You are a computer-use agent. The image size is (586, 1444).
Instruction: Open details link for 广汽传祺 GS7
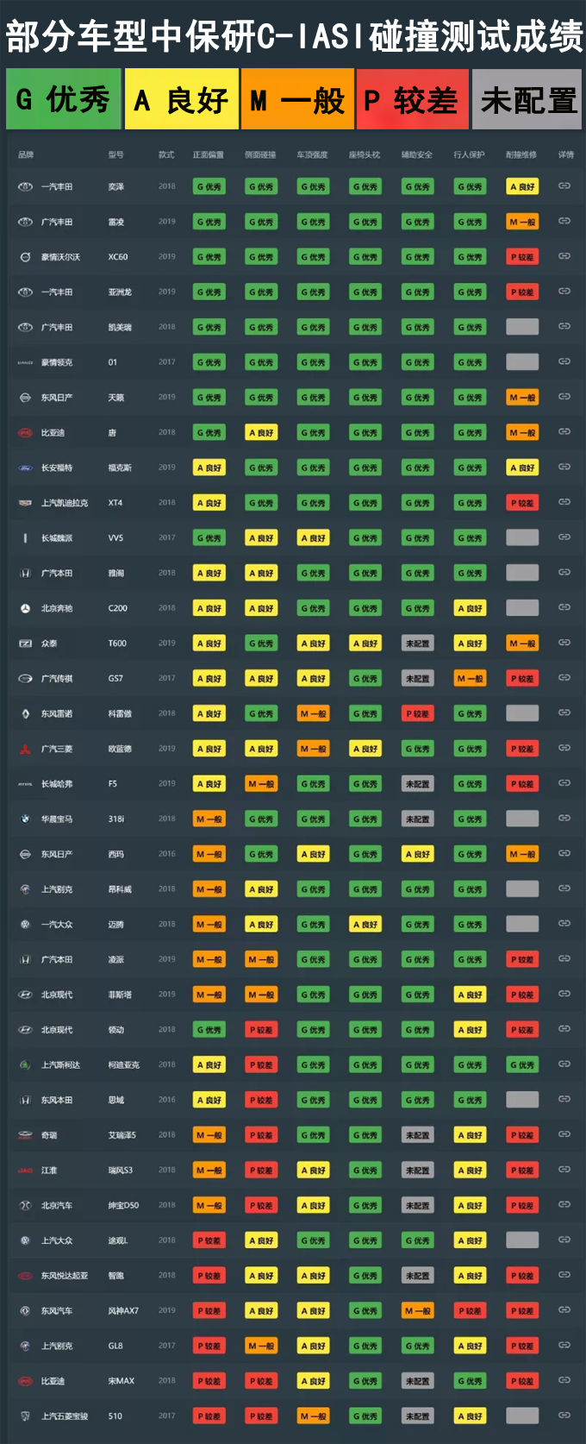coord(564,678)
